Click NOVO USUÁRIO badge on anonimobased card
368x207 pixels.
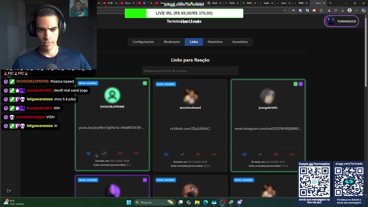tap(166, 84)
